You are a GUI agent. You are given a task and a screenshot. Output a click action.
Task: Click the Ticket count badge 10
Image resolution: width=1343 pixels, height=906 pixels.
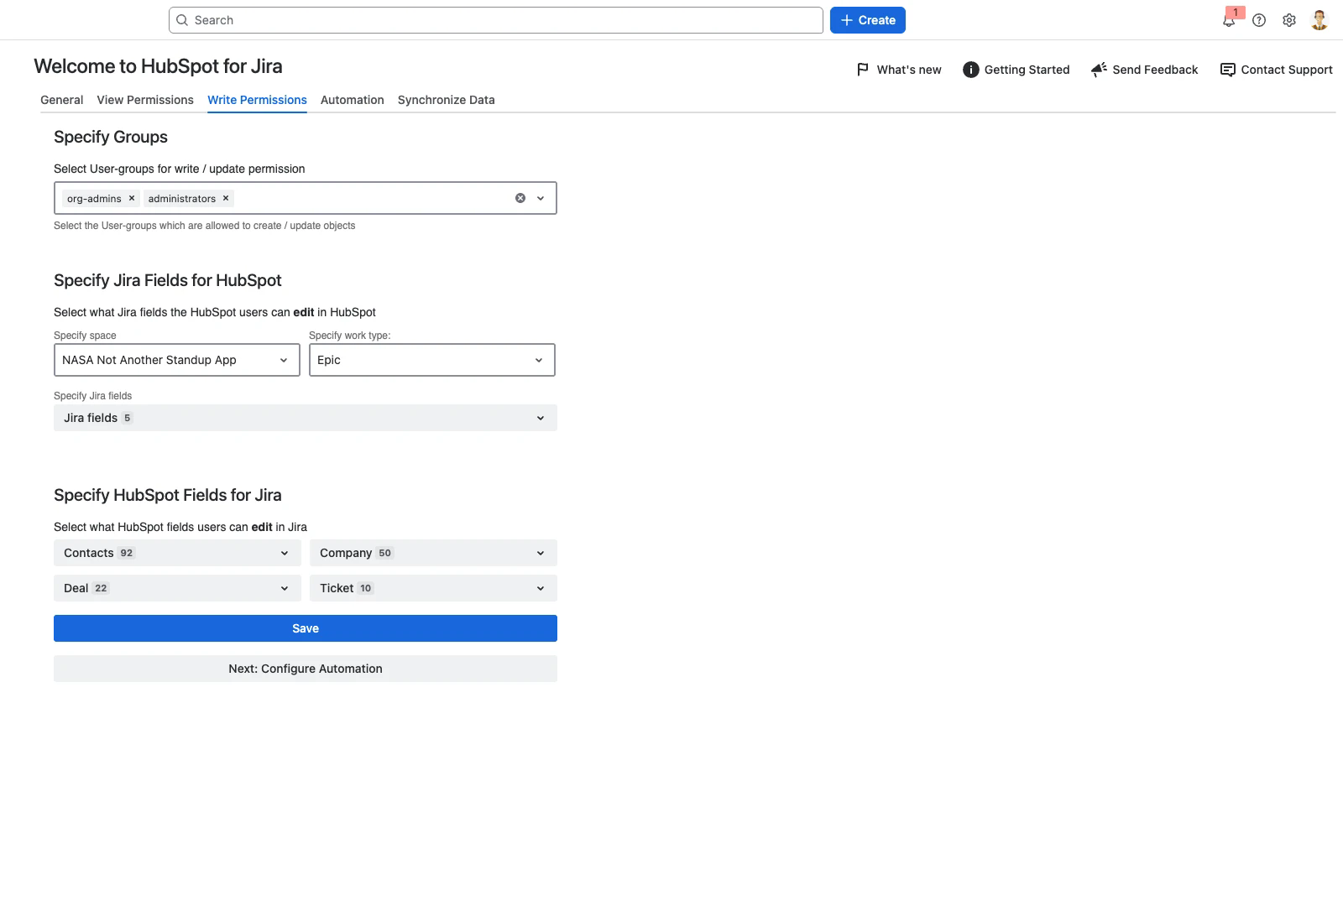(x=366, y=588)
